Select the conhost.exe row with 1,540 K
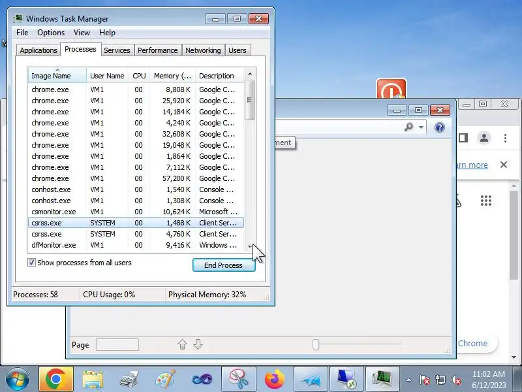522x392 pixels. [136, 189]
